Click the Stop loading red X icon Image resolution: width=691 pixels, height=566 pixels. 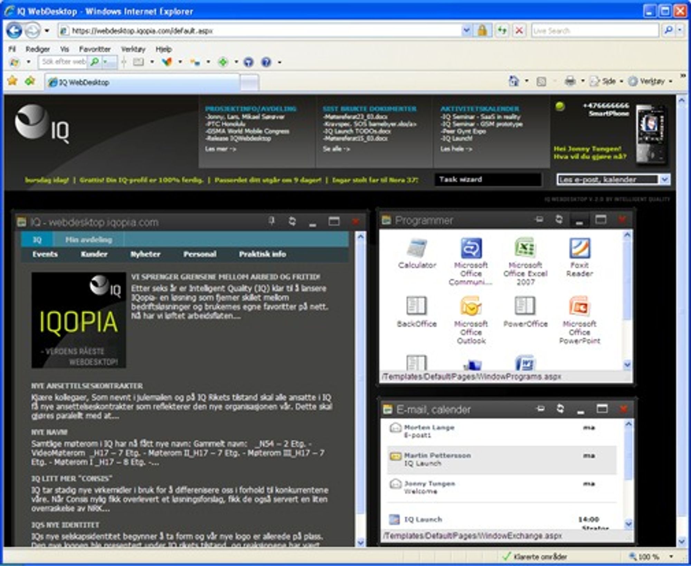(519, 31)
